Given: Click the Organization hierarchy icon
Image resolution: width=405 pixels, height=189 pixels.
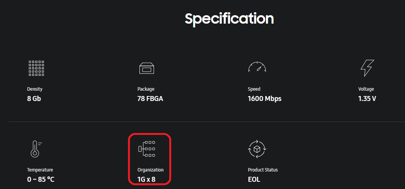Looking at the screenshot, I should (147, 149).
